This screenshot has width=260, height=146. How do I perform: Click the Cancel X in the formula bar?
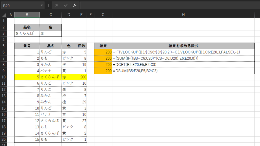coord(57,5)
